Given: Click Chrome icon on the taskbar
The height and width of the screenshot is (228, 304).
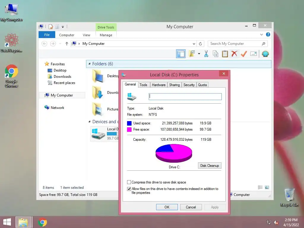Looking at the screenshot, I should [x=42, y=222].
